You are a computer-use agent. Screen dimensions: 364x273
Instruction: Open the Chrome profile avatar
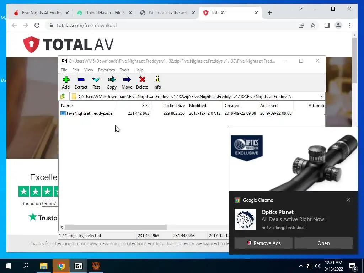click(338, 25)
